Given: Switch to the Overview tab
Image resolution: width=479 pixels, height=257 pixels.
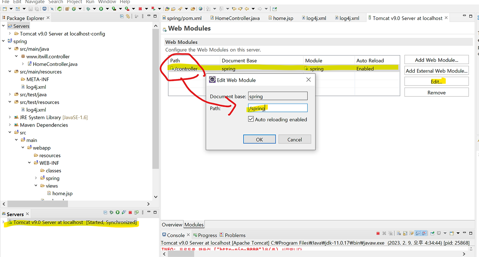Looking at the screenshot, I should coord(172,225).
